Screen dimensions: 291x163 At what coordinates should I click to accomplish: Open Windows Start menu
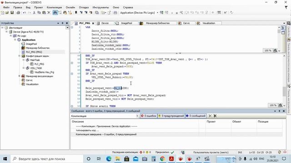[5, 159]
